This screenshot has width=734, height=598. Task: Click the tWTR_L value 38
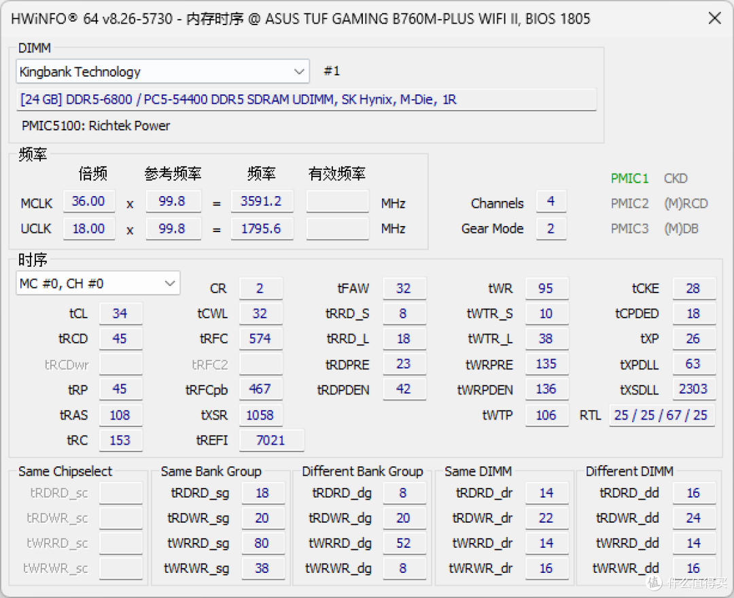pyautogui.click(x=546, y=339)
